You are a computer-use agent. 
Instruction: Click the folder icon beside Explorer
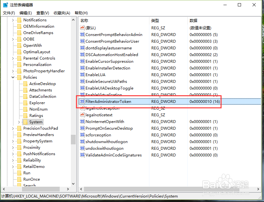pos(25,103)
